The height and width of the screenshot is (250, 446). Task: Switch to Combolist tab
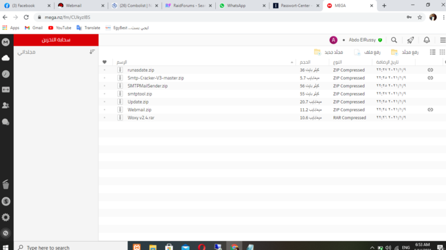coord(135,6)
